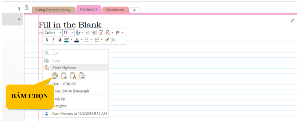Pick the Keep Text Only paste icon
Viewport: 303px width, 123px height.
pyautogui.click(x=73, y=76)
